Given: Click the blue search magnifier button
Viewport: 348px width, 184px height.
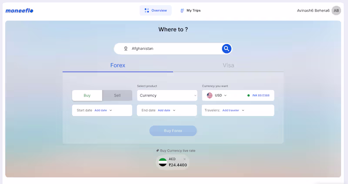Looking at the screenshot, I should tap(226, 48).
